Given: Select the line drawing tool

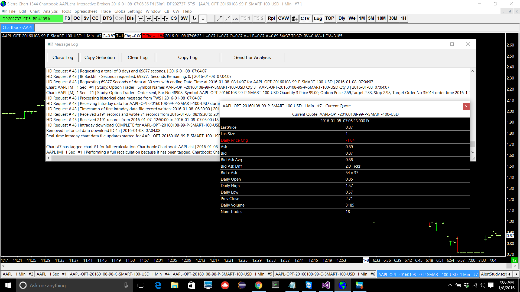Looking at the screenshot, I should pyautogui.click(x=219, y=18).
